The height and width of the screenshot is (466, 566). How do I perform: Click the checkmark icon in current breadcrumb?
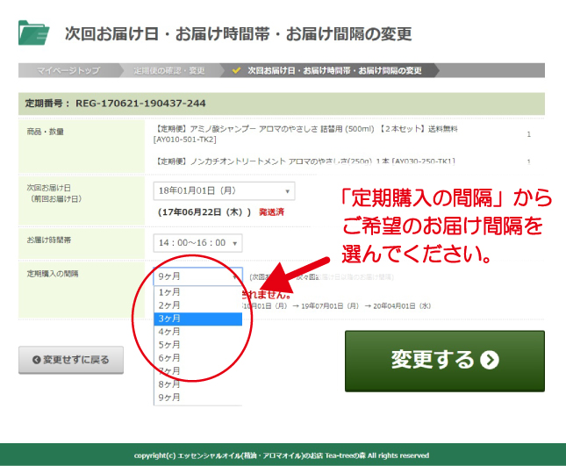tap(237, 70)
